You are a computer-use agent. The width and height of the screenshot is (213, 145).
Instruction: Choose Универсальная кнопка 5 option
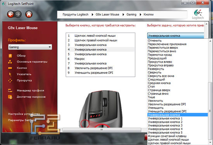point(178,133)
